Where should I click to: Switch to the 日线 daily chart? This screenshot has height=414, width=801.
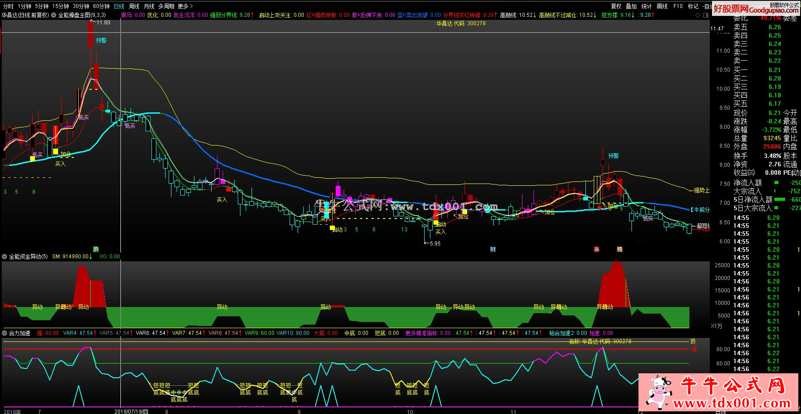pos(119,6)
